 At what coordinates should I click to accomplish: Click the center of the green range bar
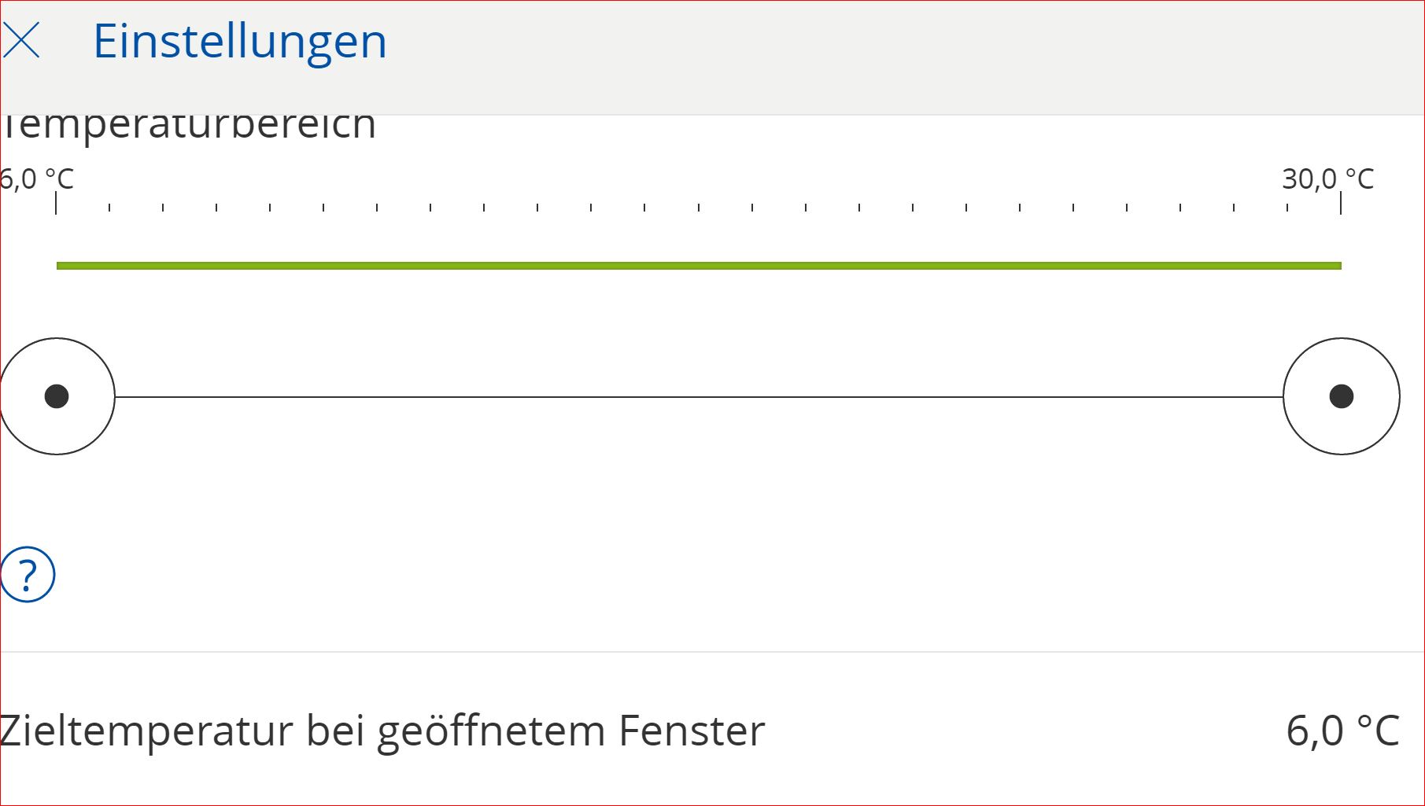coord(699,266)
